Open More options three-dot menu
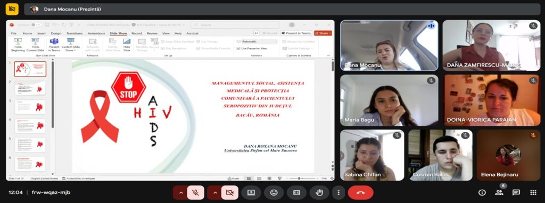The image size is (545, 203). pyautogui.click(x=338, y=192)
